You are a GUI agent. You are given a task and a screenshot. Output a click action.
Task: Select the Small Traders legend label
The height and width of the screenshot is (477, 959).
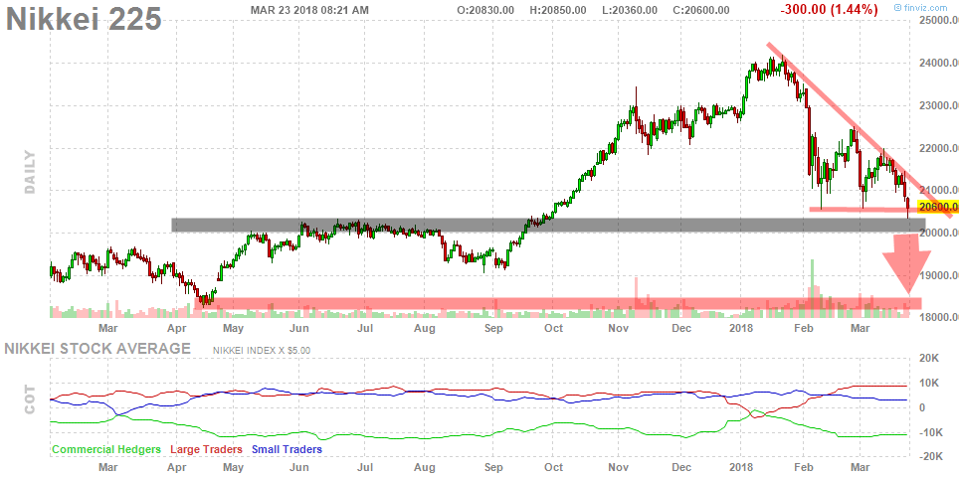point(287,449)
